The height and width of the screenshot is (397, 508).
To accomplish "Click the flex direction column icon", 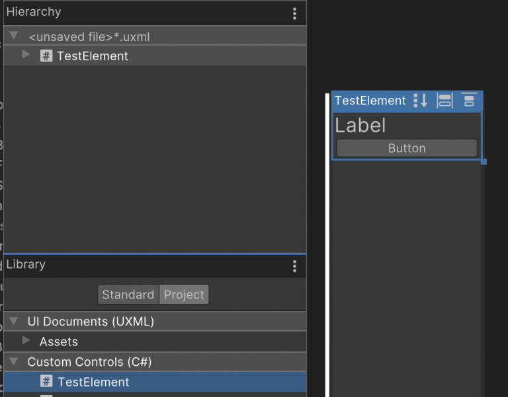I will click(x=420, y=101).
